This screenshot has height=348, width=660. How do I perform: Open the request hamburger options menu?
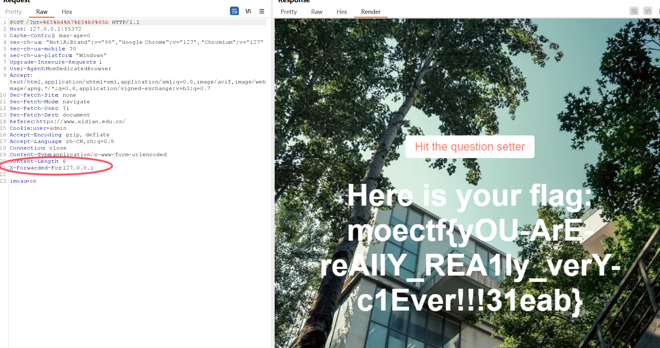tap(262, 11)
